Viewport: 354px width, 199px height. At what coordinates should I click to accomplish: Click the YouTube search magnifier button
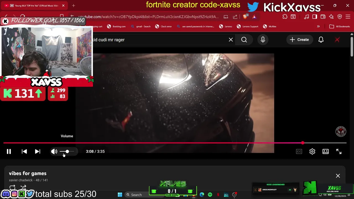[244, 40]
